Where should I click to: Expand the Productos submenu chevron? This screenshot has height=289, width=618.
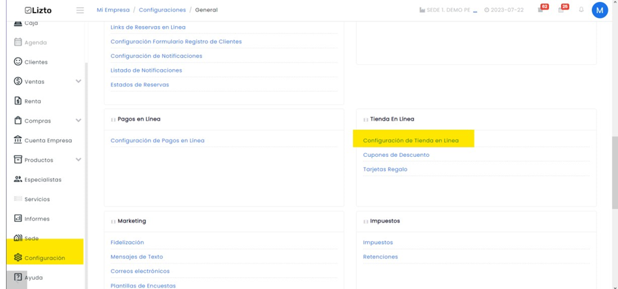(x=79, y=160)
